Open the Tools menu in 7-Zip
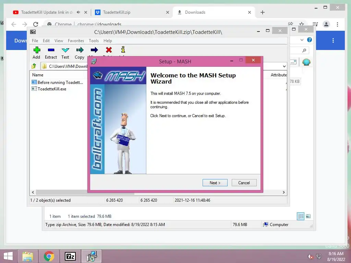The width and height of the screenshot is (351, 263). [x=94, y=41]
